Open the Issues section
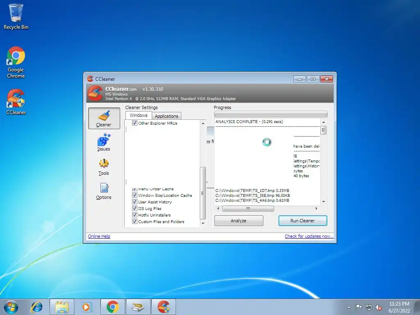 (104, 142)
